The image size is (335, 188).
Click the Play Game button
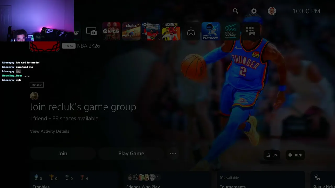point(131,154)
